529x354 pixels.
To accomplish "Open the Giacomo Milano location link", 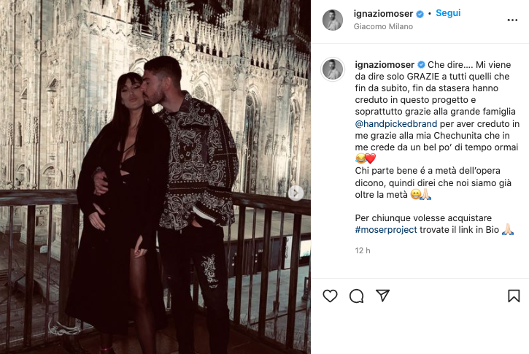I will (383, 26).
